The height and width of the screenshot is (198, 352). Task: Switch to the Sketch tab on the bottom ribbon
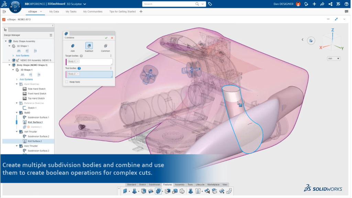tap(142, 185)
